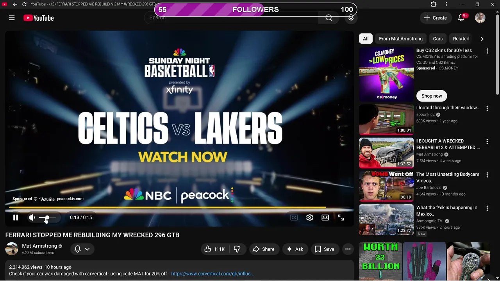Open the YouTube hamburger guide menu

(12, 18)
